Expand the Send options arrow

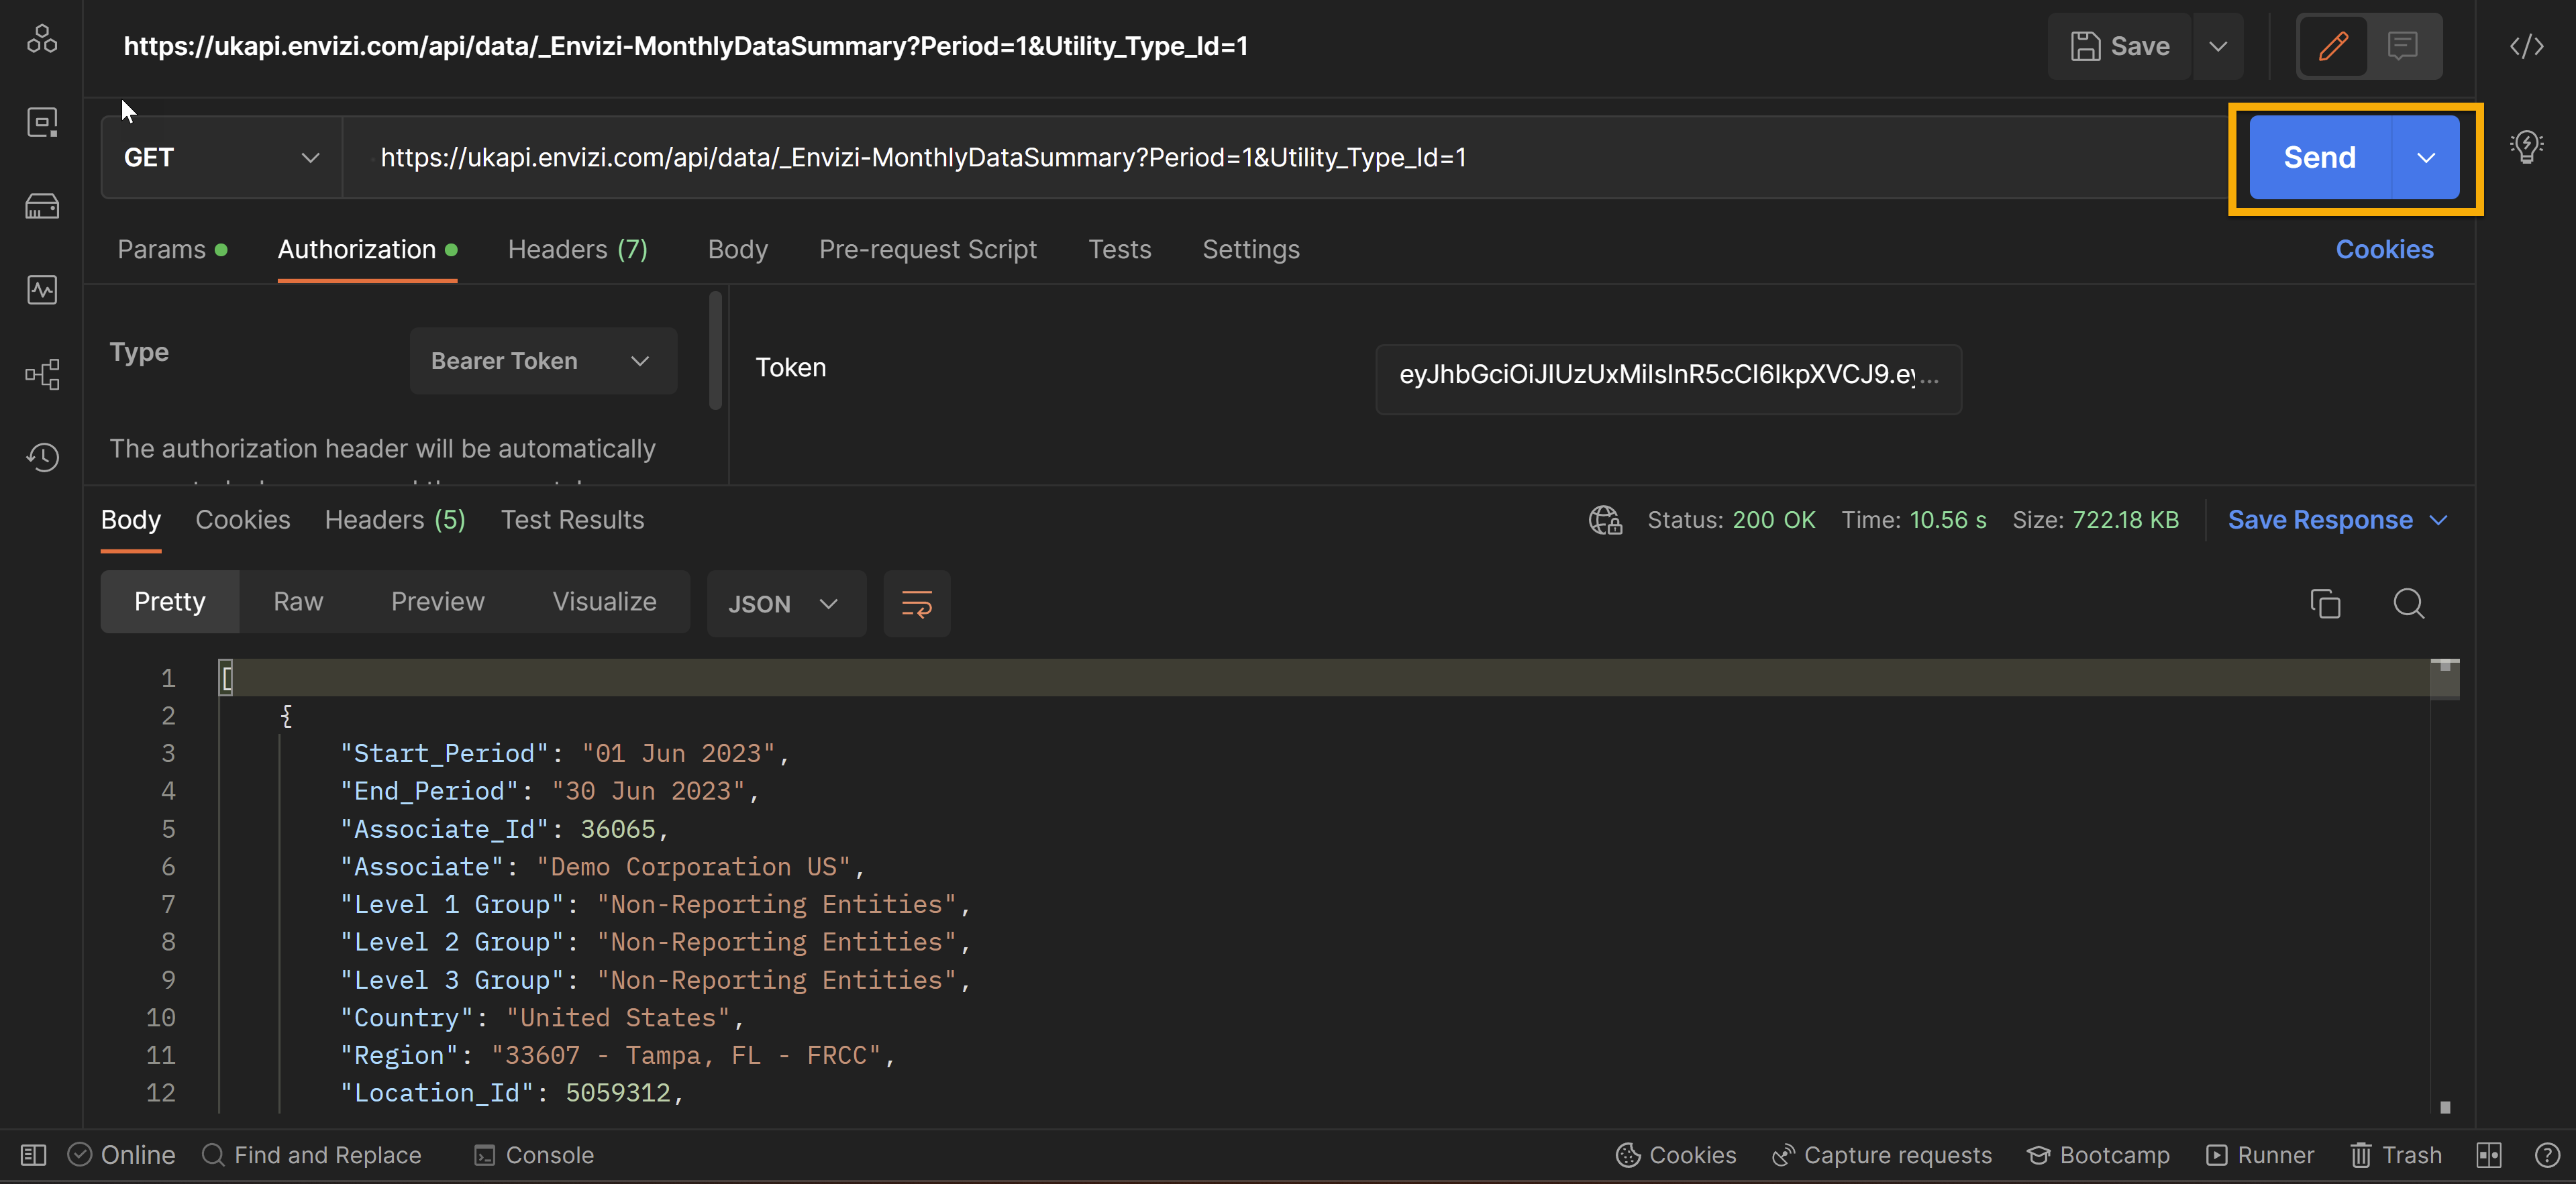2426,157
